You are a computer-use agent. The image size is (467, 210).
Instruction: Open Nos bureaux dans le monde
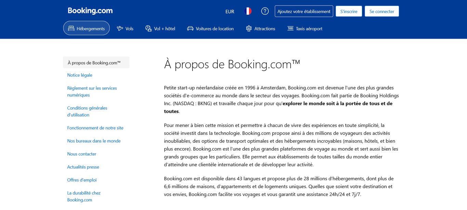pos(94,141)
